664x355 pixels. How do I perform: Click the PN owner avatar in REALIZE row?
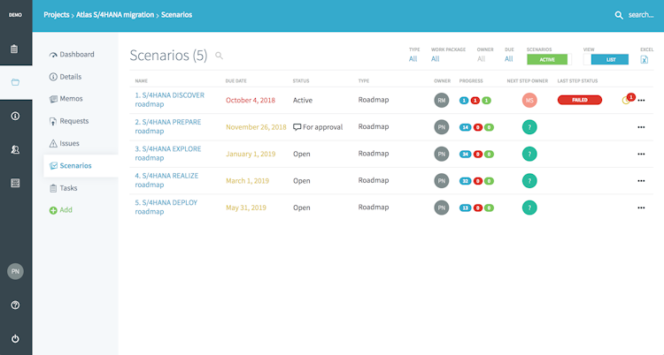pyautogui.click(x=441, y=181)
